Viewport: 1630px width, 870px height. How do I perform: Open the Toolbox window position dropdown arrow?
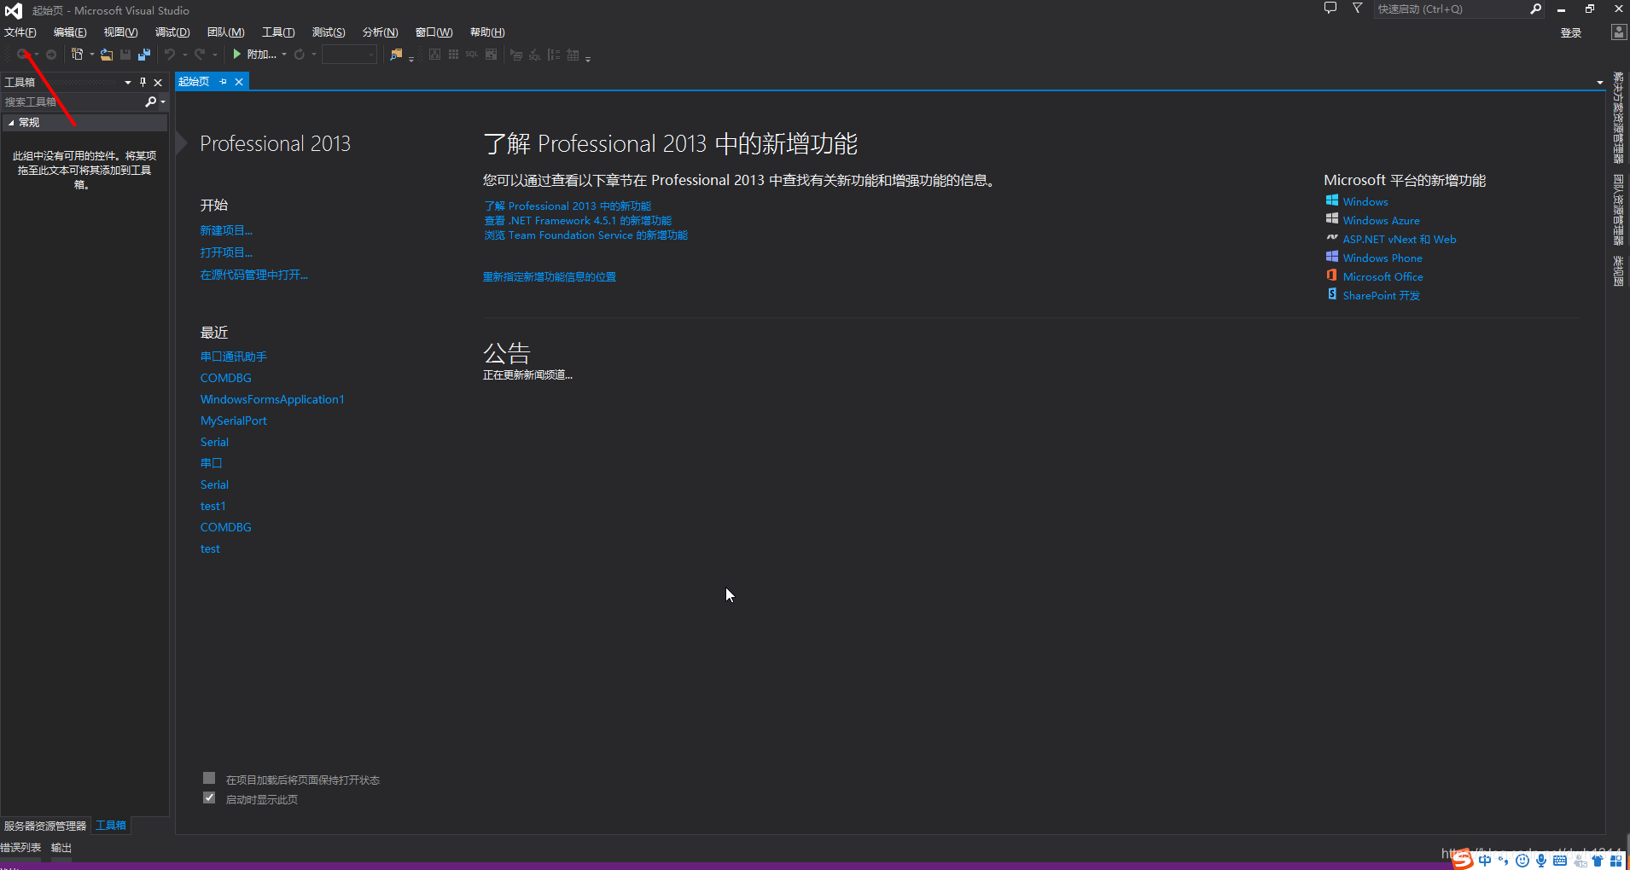click(x=128, y=83)
